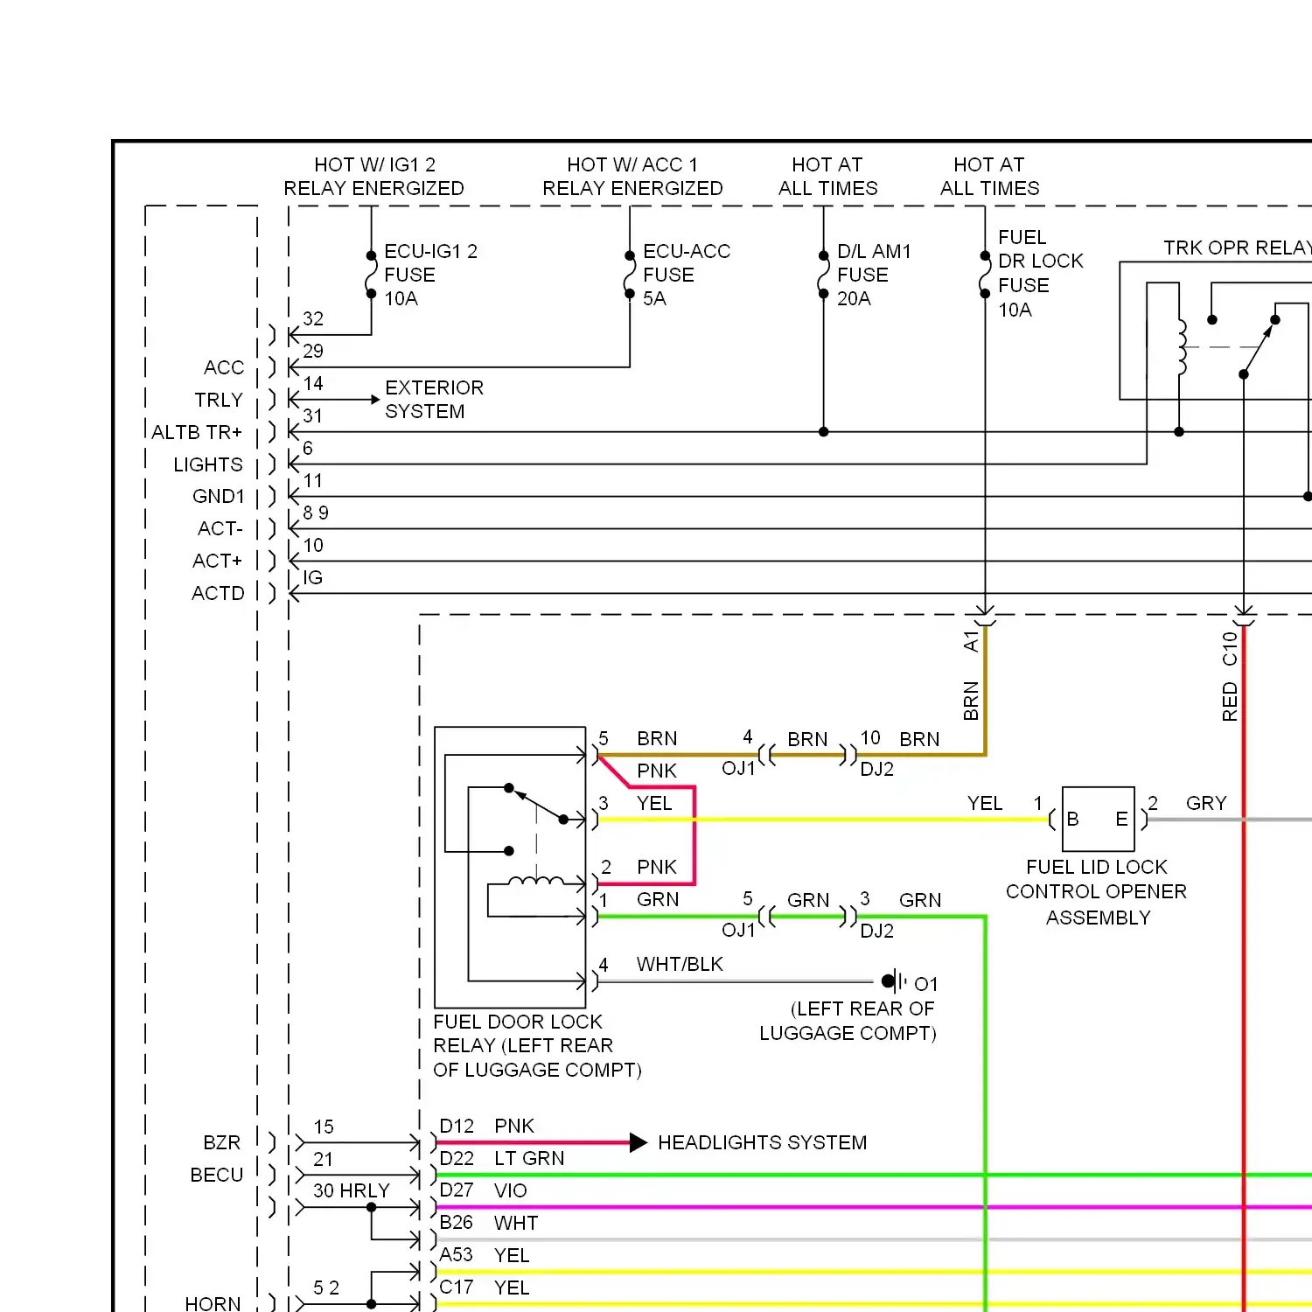Select the fuel door lock relay coil symbol
This screenshot has width=1312, height=1312.
click(x=536, y=881)
